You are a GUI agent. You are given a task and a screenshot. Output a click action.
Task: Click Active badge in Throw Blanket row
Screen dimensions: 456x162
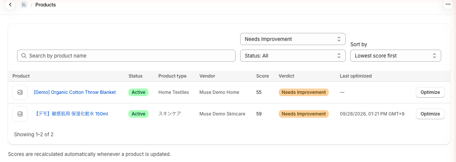click(x=138, y=92)
